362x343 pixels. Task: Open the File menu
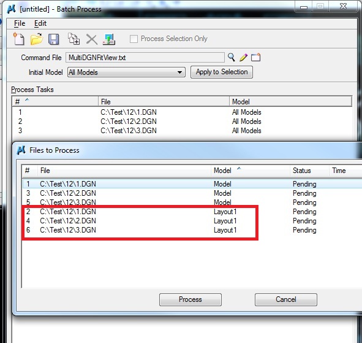point(20,23)
